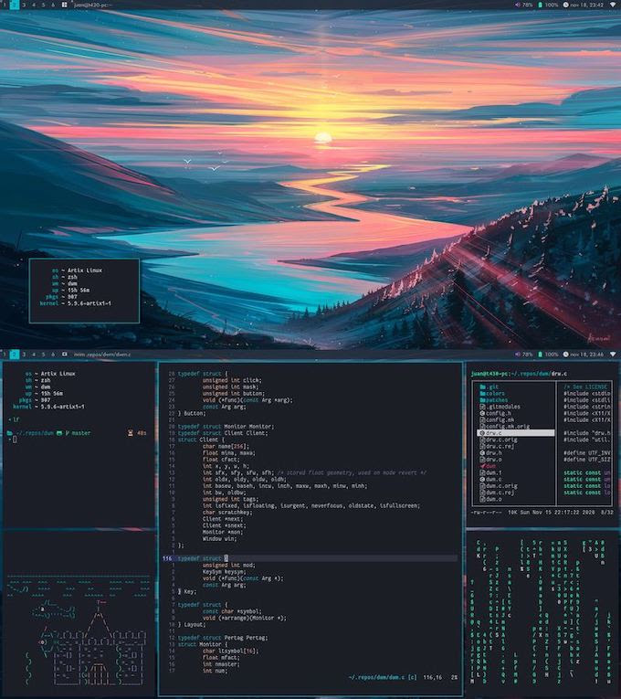Click folder icon of patches directory in lf
Screen dimensions: 621x699
483,400
